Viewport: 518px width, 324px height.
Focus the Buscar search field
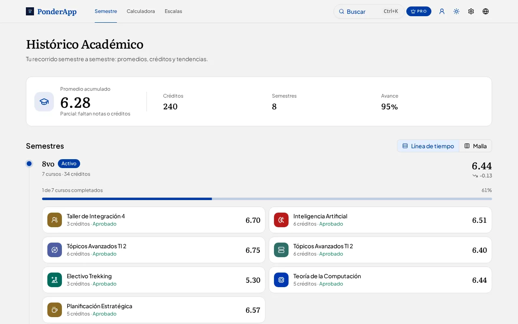pos(369,11)
